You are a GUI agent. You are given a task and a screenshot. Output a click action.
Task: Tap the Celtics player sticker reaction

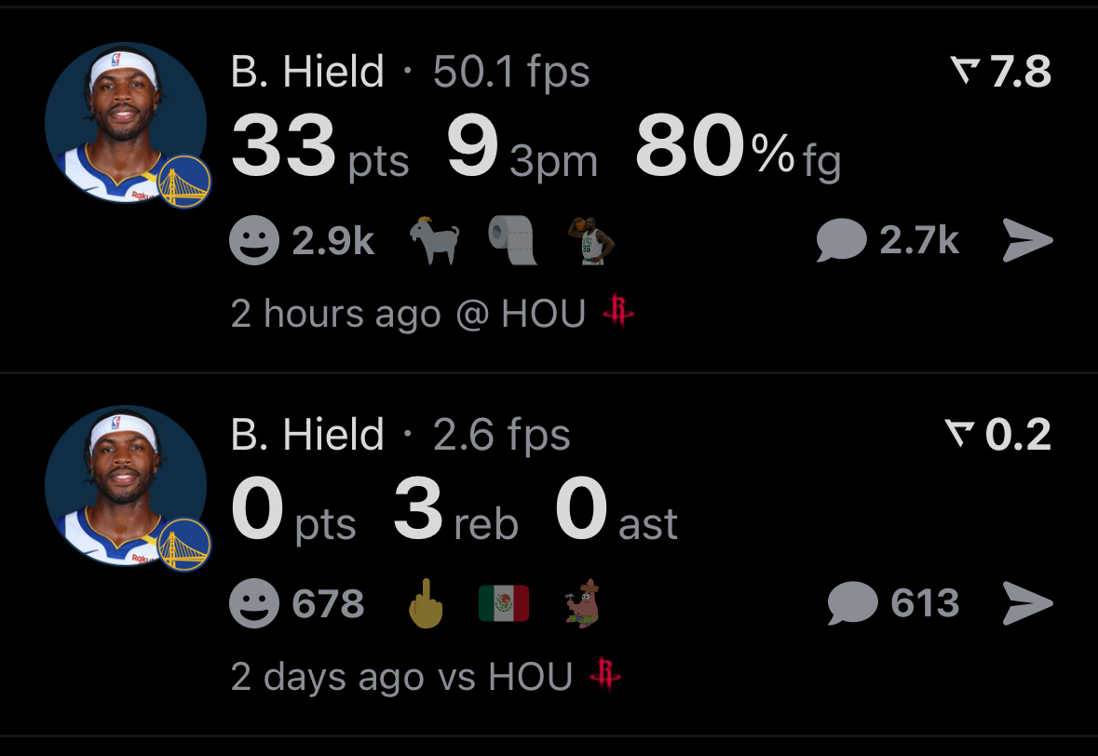591,240
